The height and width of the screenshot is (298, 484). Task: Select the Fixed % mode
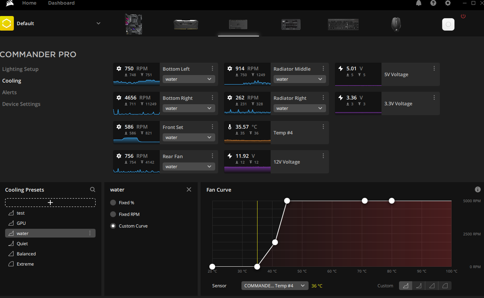[x=113, y=202]
